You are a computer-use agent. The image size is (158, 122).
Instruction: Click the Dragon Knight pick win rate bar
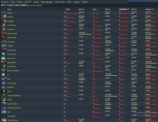pyautogui.click(x=85, y=34)
